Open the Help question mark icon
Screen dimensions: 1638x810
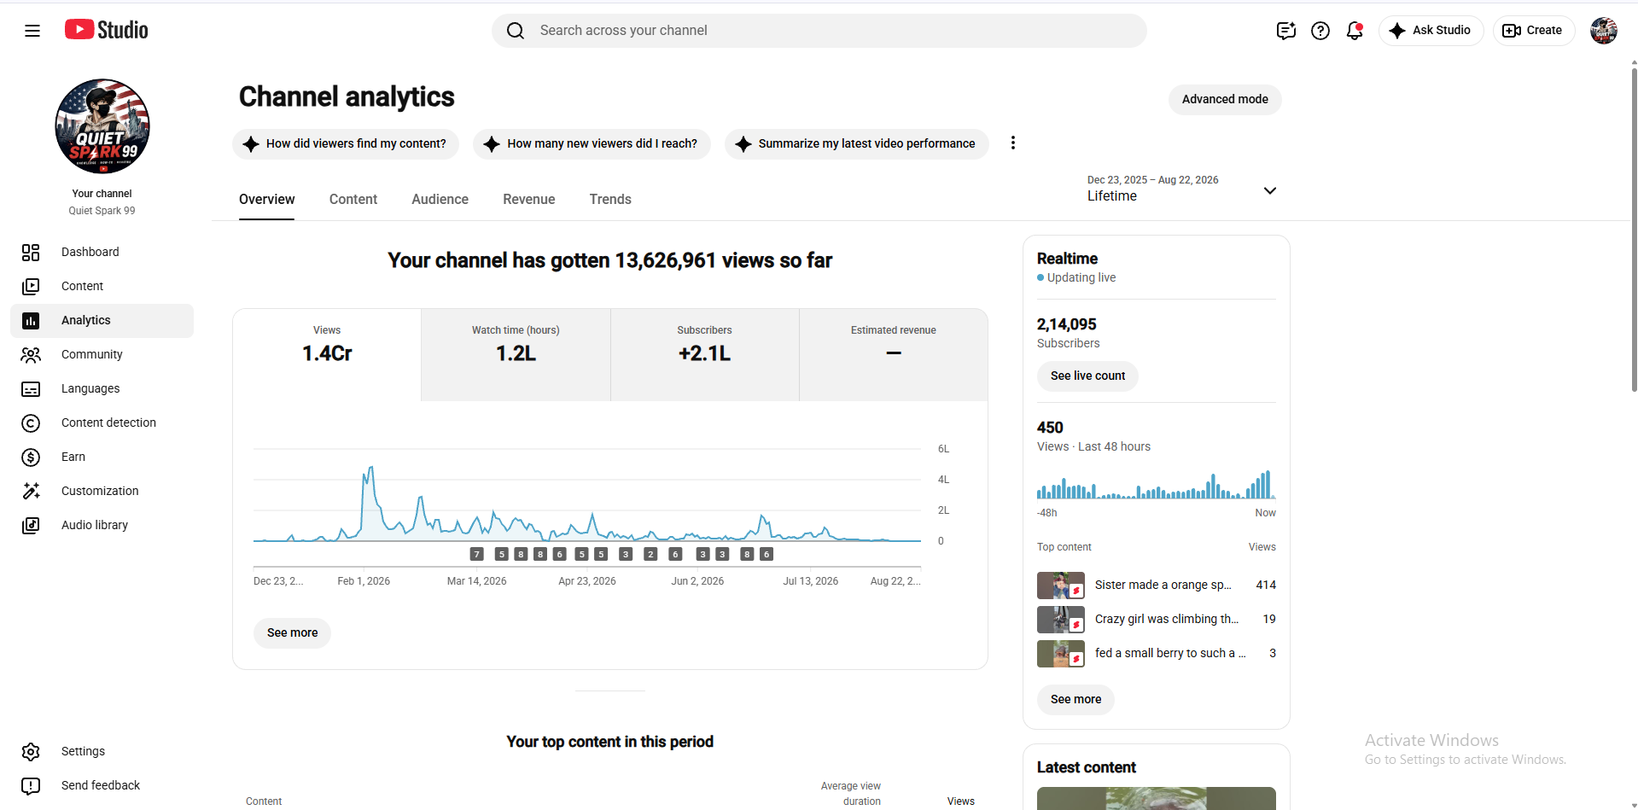1320,31
